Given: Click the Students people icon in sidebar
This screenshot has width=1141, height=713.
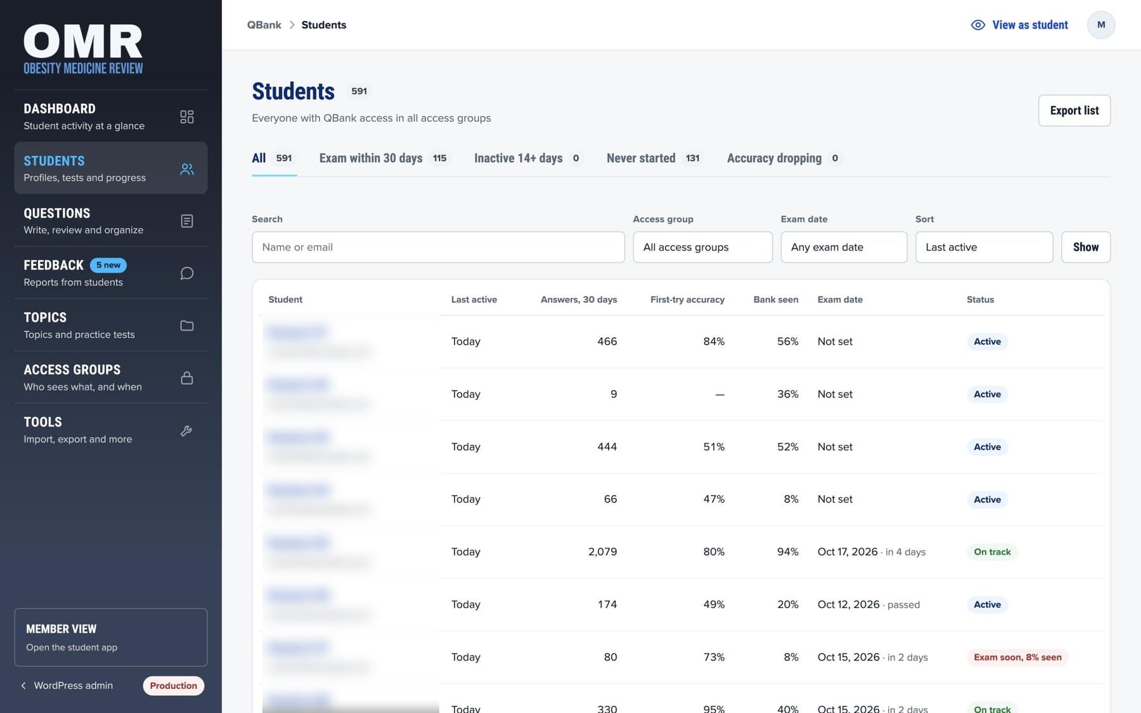Looking at the screenshot, I should [186, 169].
